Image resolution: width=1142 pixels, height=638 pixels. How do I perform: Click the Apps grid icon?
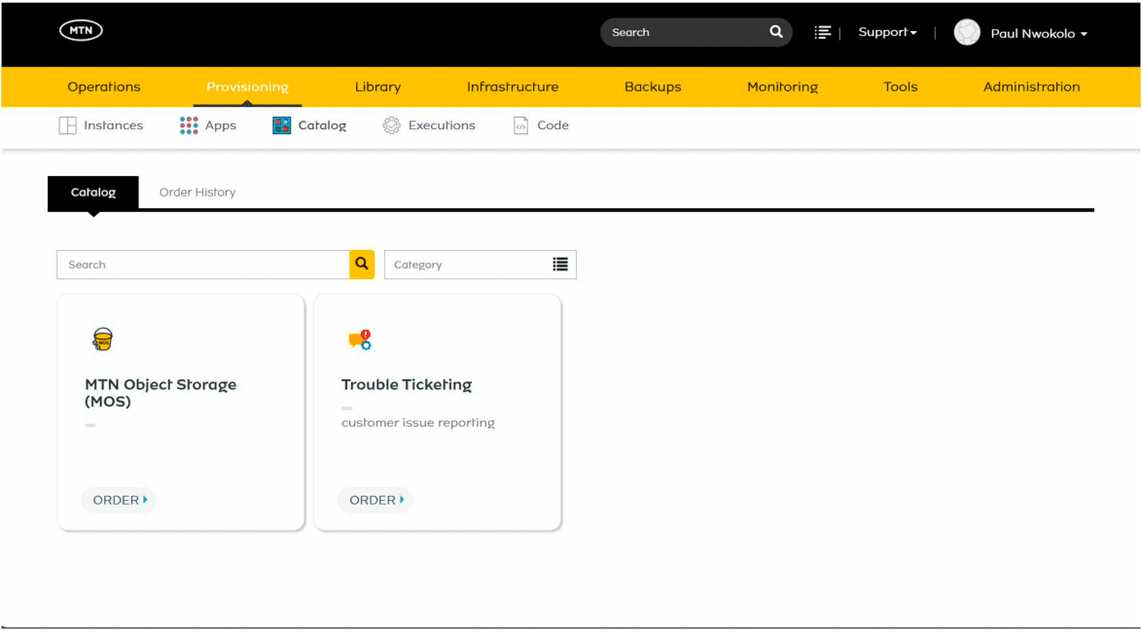click(189, 125)
